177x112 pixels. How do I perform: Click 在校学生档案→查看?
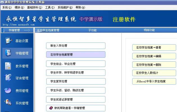click(154, 47)
